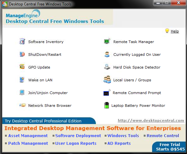Screen dimensions: 187x154
Task: Click the Hard Disk Space Detector icon
Action: click(x=107, y=67)
